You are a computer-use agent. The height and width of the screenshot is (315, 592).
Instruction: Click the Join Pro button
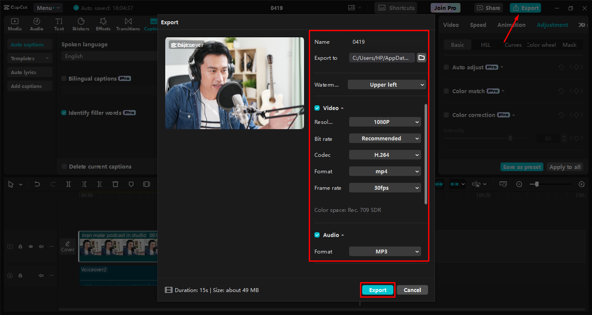point(445,8)
